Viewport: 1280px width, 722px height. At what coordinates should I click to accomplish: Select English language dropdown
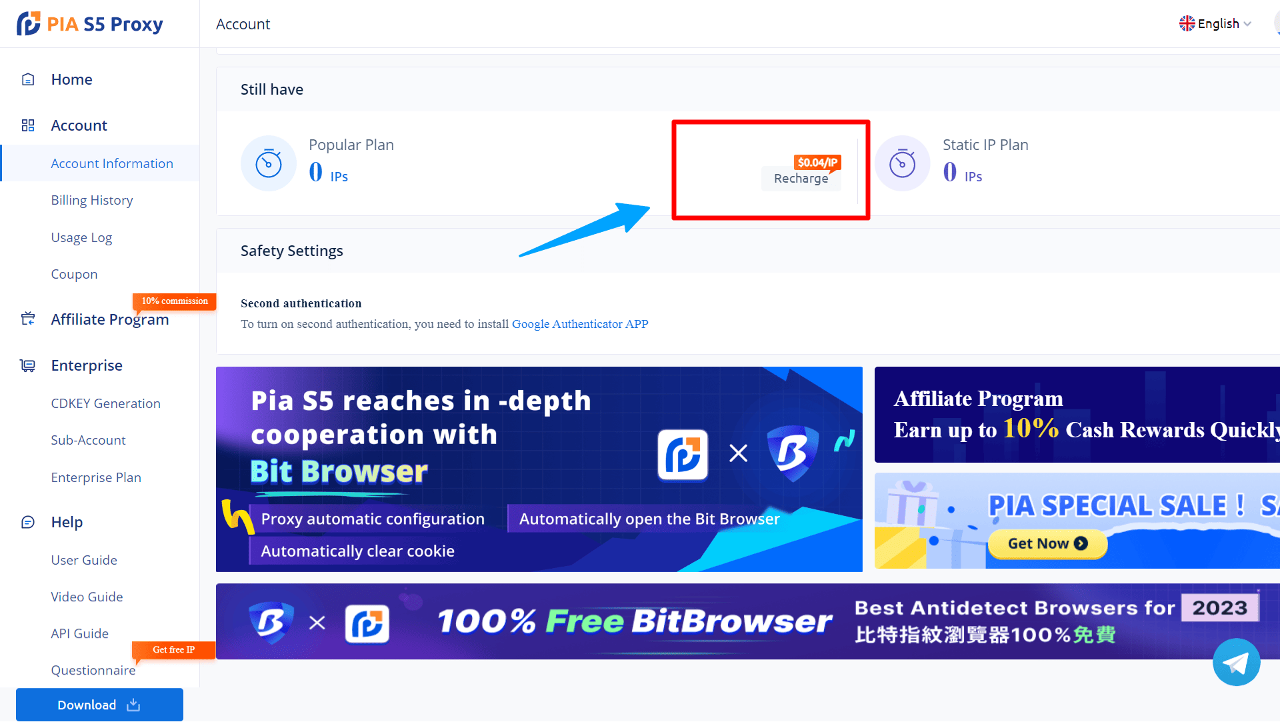[x=1217, y=24]
